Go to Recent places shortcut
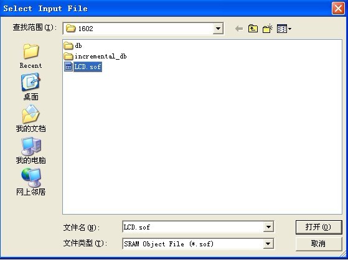348x260 pixels. pyautogui.click(x=31, y=56)
